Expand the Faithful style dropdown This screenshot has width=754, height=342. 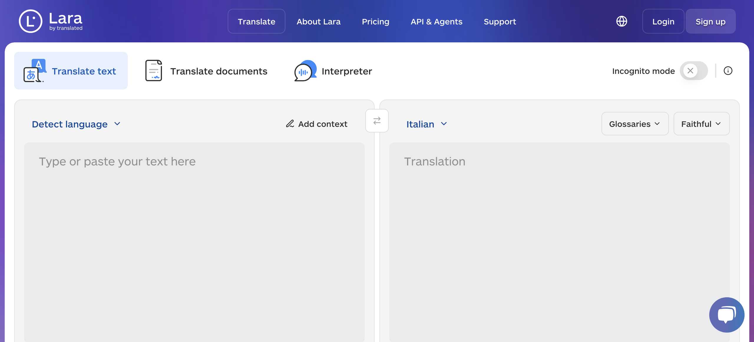(x=701, y=124)
